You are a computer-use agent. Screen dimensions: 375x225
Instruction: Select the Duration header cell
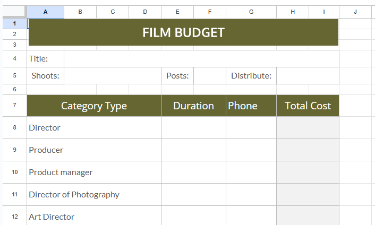(193, 106)
